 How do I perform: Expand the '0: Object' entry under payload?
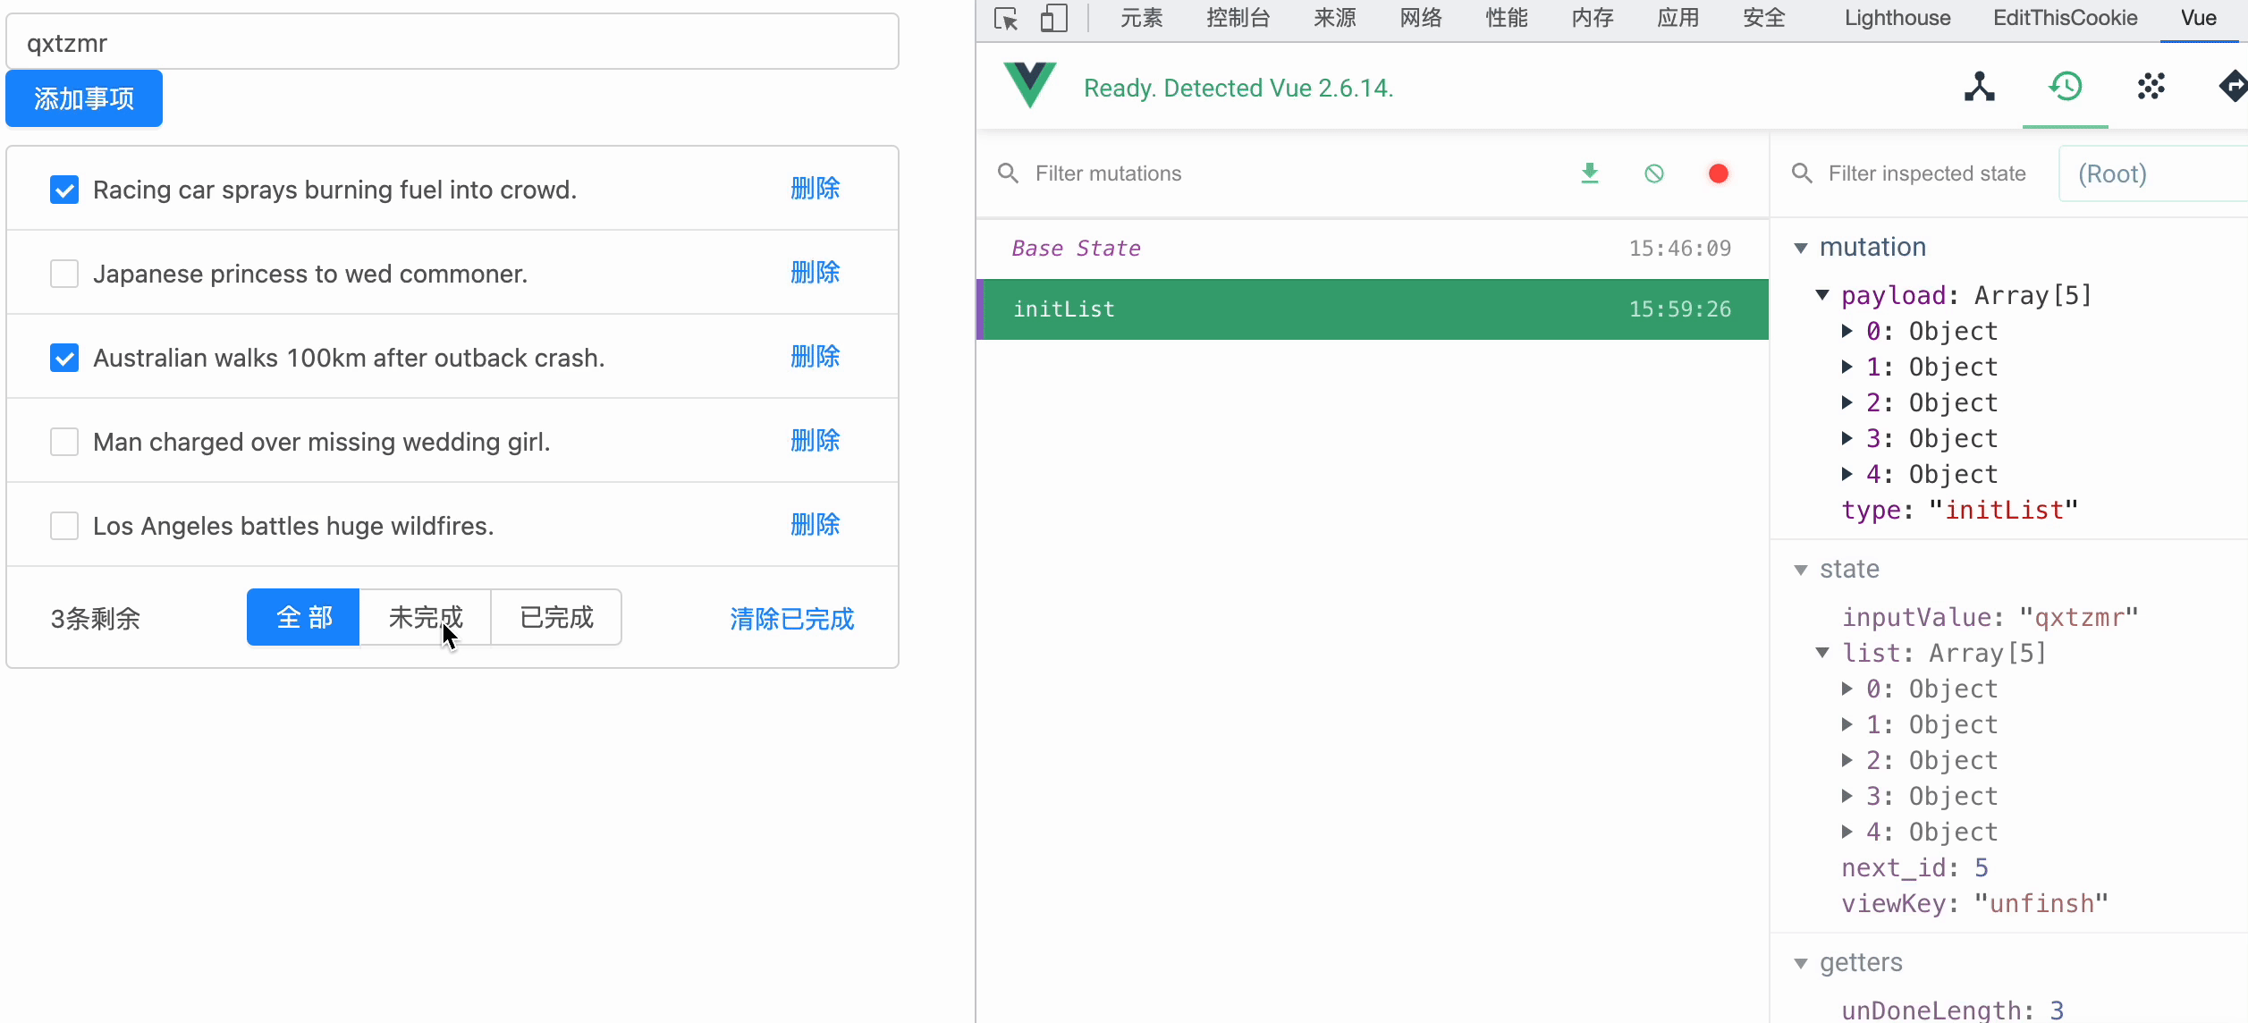pyautogui.click(x=1847, y=331)
